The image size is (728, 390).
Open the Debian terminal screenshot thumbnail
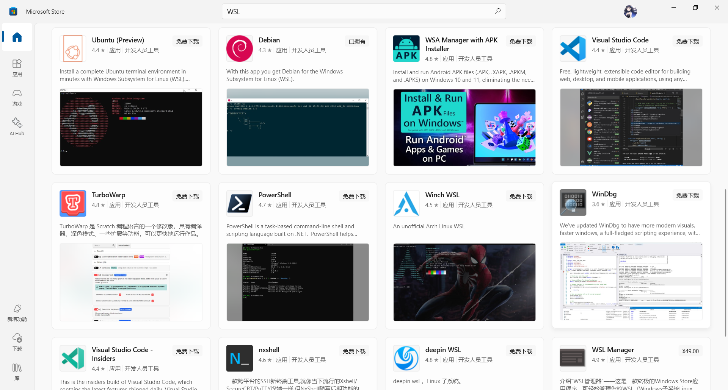(298, 127)
